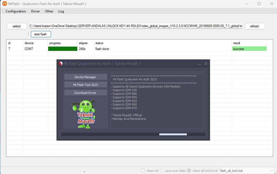Select the clean all and lock option

(189, 171)
